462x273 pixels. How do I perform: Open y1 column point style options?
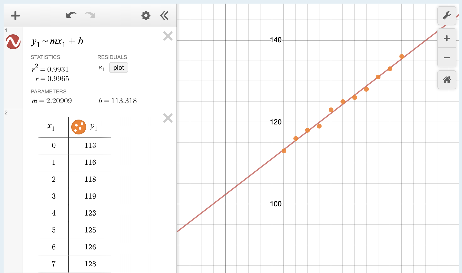[79, 127]
